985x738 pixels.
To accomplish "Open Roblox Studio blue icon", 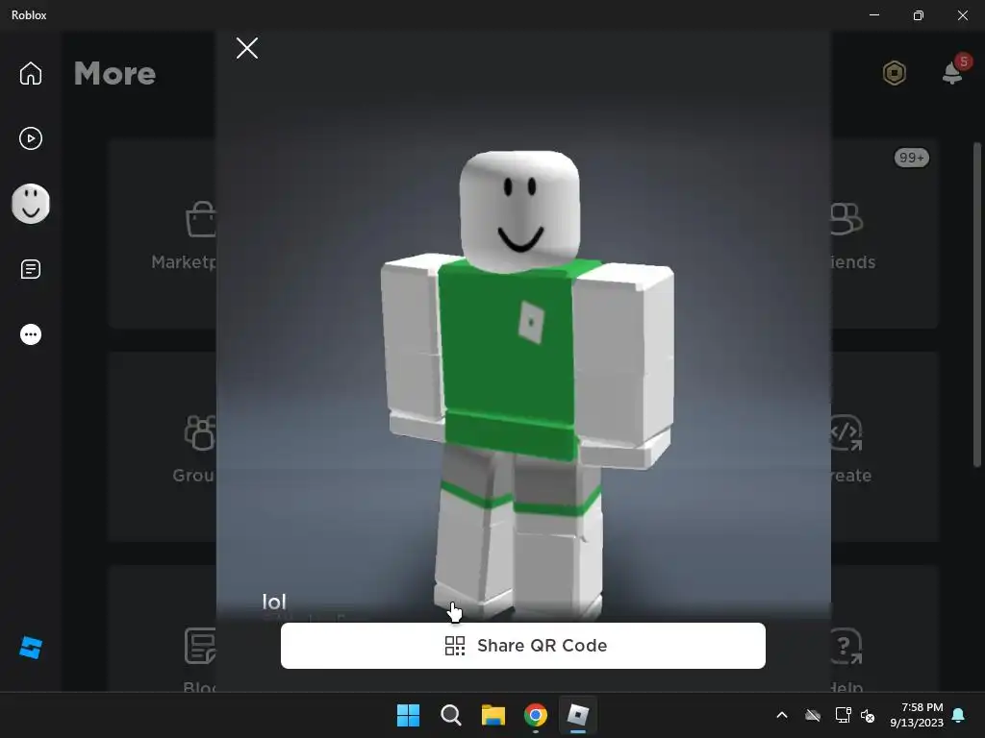I will tap(30, 648).
